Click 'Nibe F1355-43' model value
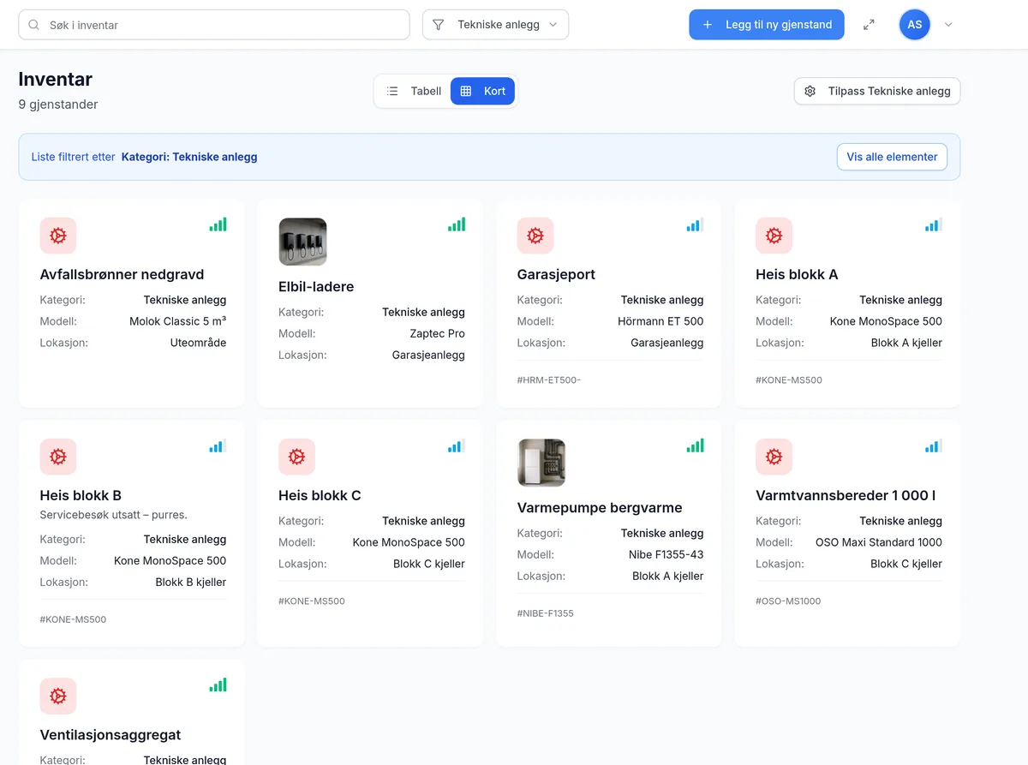Viewport: 1028px width, 765px height. pos(666,554)
